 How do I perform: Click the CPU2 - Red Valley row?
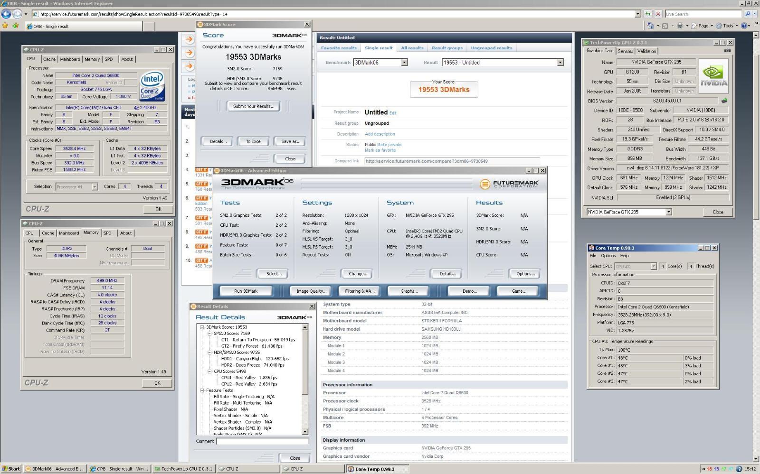point(249,384)
